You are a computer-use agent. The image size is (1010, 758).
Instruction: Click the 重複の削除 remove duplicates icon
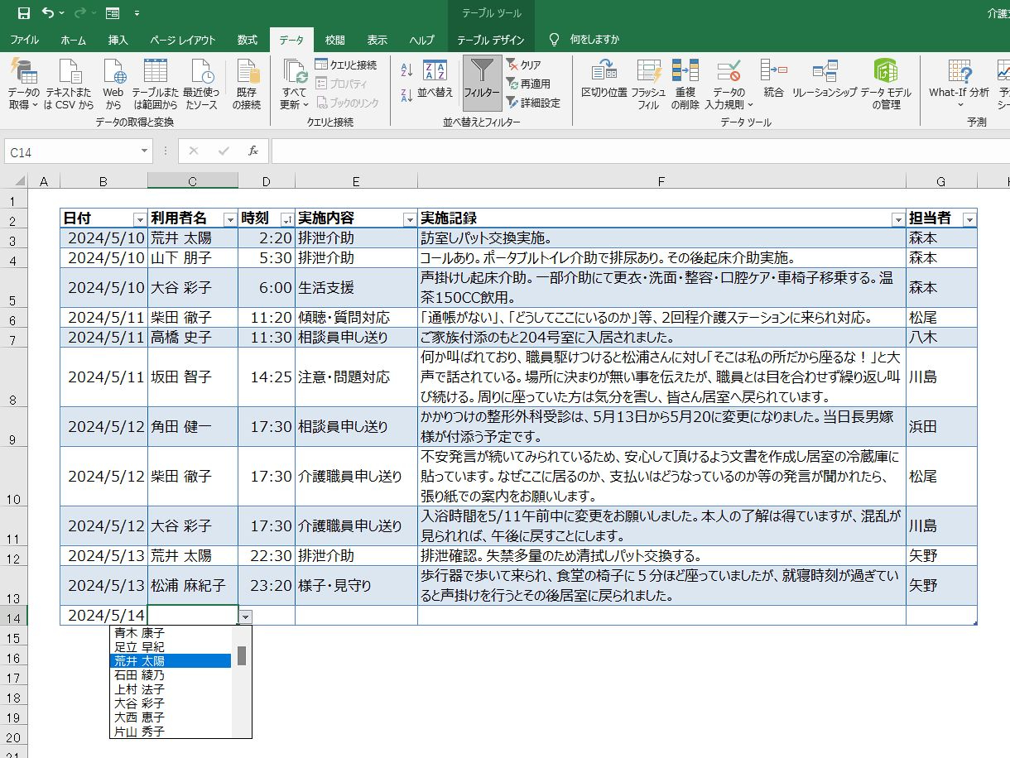click(x=685, y=84)
